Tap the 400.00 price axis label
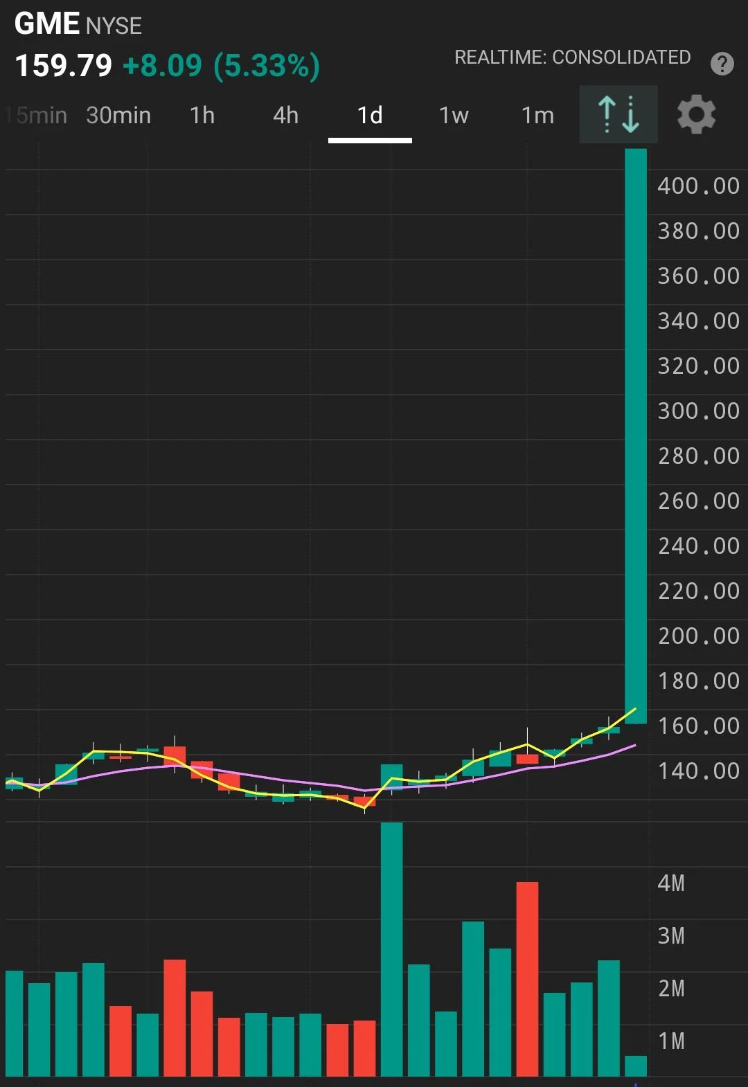The height and width of the screenshot is (1087, 748). click(699, 186)
